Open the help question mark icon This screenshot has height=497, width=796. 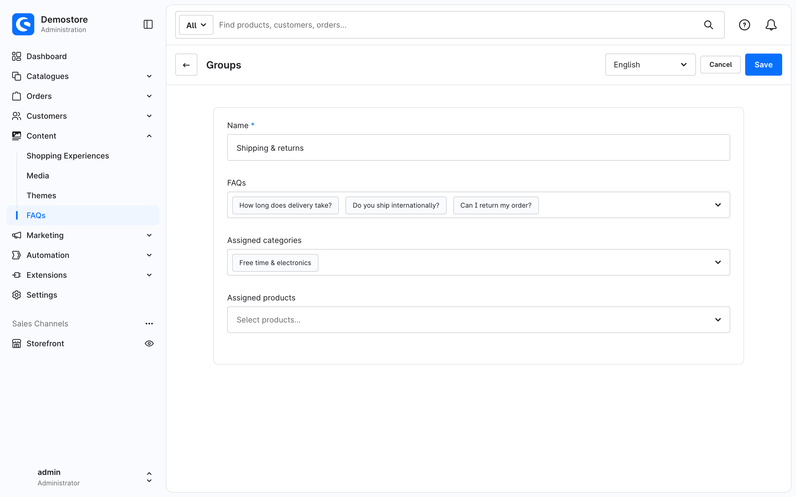tap(744, 25)
